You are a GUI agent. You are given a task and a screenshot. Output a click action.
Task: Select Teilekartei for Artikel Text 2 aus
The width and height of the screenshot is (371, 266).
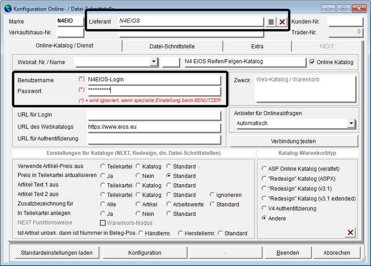pos(103,195)
